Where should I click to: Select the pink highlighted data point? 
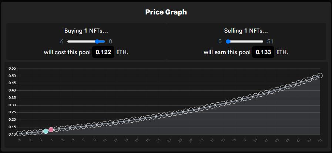click(x=51, y=130)
